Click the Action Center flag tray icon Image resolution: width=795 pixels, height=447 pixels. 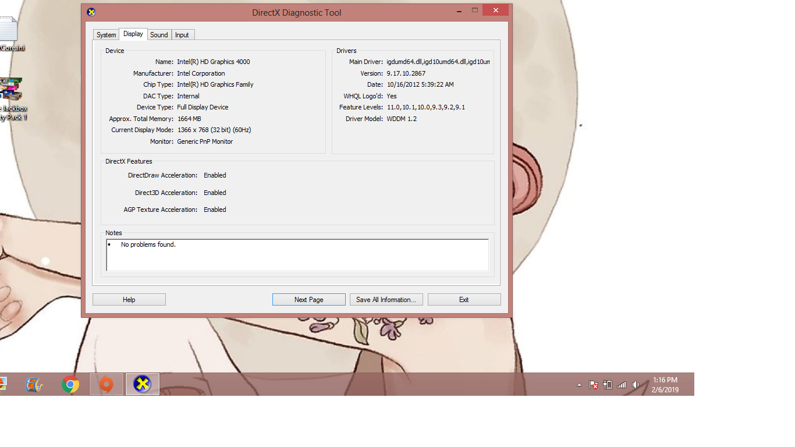tap(594, 385)
